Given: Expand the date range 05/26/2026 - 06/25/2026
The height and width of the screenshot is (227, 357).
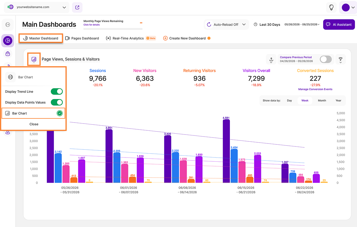Looking at the screenshot, I should [x=302, y=24].
